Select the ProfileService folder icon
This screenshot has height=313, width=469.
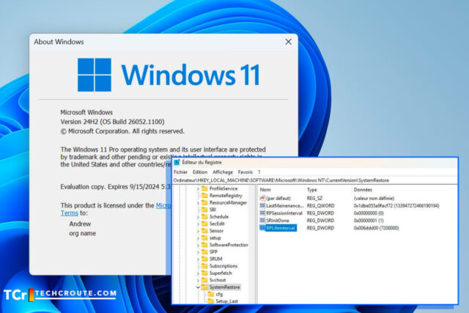(x=204, y=188)
